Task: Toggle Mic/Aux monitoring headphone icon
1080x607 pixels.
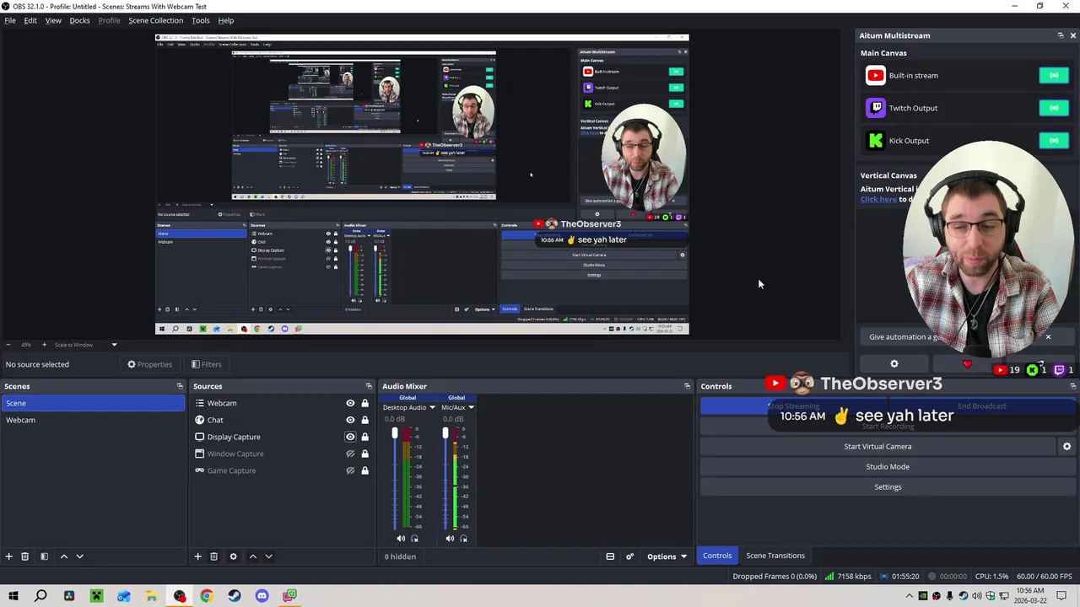Action: (x=463, y=539)
